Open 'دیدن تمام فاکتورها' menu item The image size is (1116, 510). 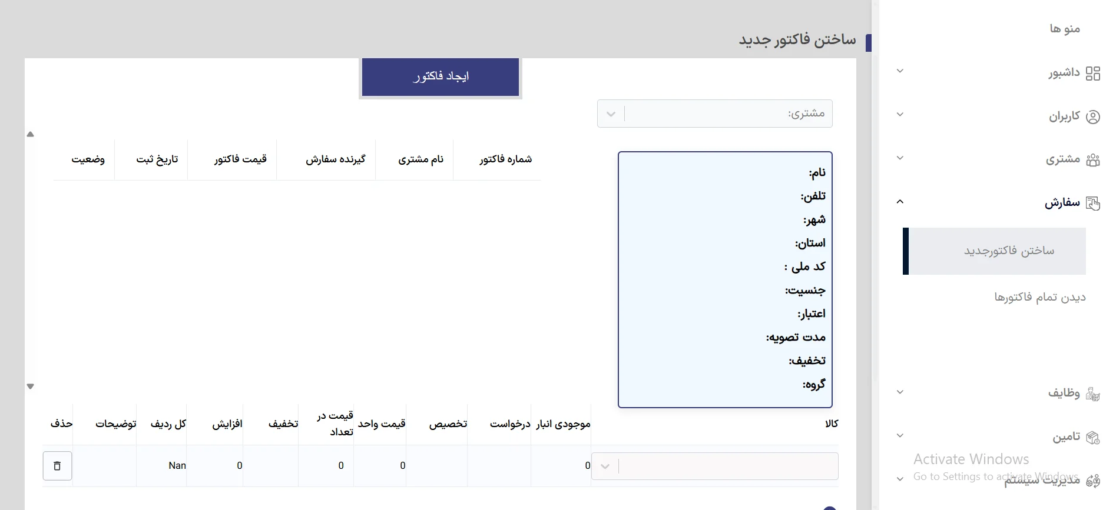[1039, 297]
